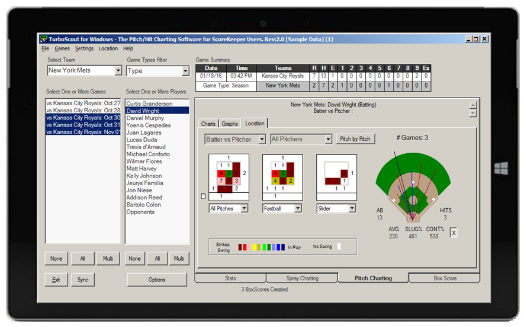Open the Games menu

[62, 48]
